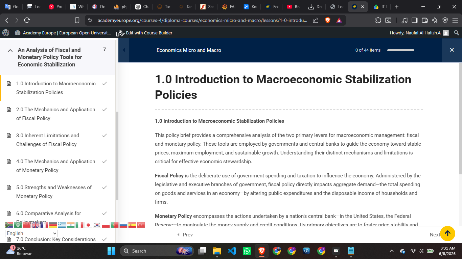Select the Russian flag language
Image resolution: width=462 pixels, height=259 pixels.
[123, 225]
